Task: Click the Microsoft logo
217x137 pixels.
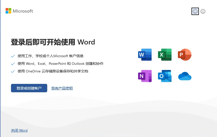Action: tap(19, 11)
